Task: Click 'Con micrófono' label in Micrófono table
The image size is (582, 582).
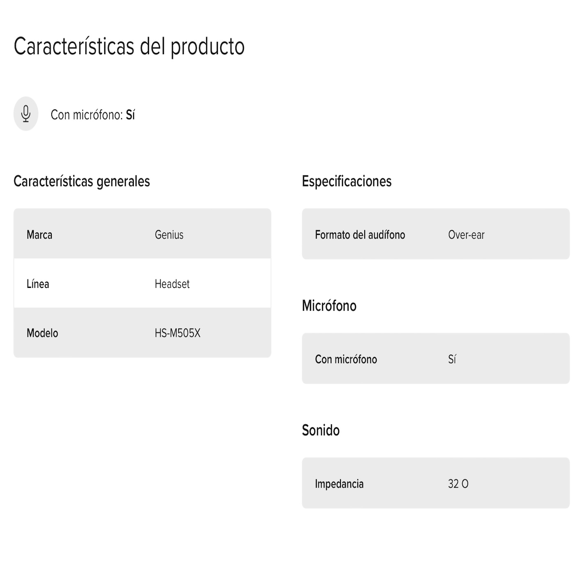Action: 346,359
